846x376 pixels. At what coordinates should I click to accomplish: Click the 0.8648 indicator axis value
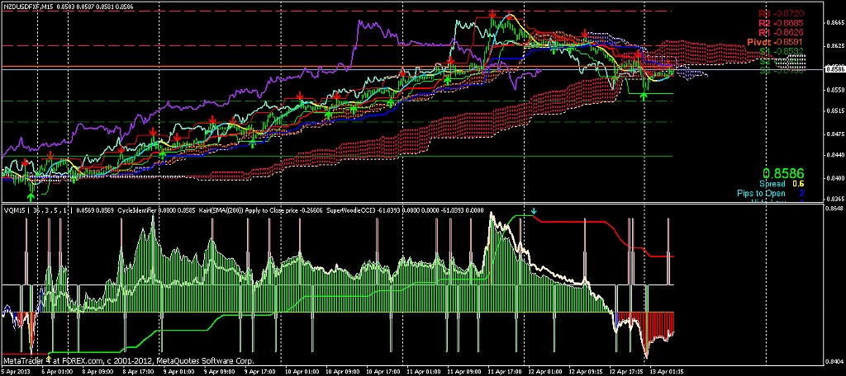pos(834,208)
